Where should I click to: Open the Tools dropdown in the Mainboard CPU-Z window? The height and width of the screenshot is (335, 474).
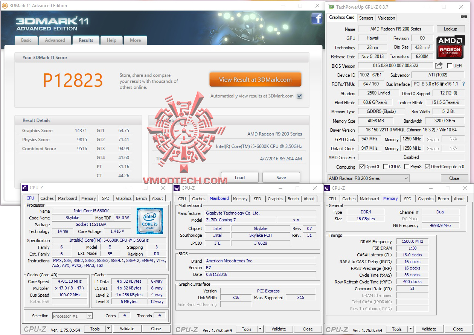[260, 329]
